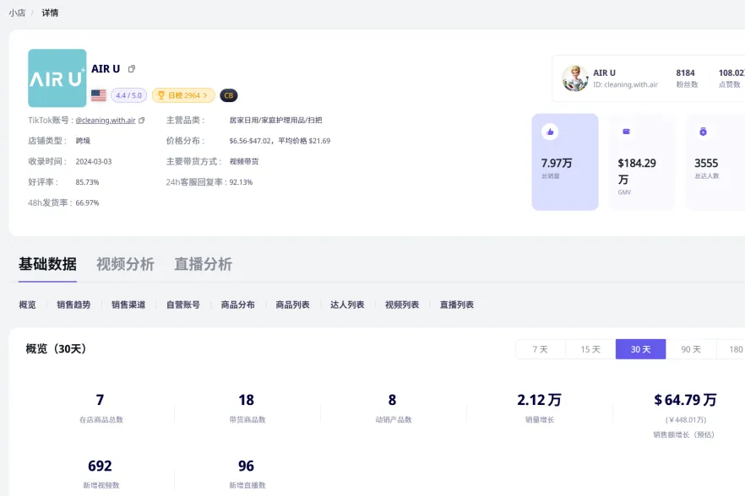Select the 90 天 time range
Image resolution: width=745 pixels, height=496 pixels.
691,349
